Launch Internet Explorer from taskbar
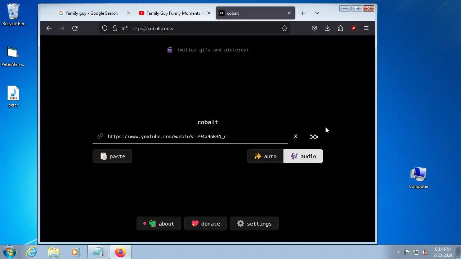 [x=32, y=252]
